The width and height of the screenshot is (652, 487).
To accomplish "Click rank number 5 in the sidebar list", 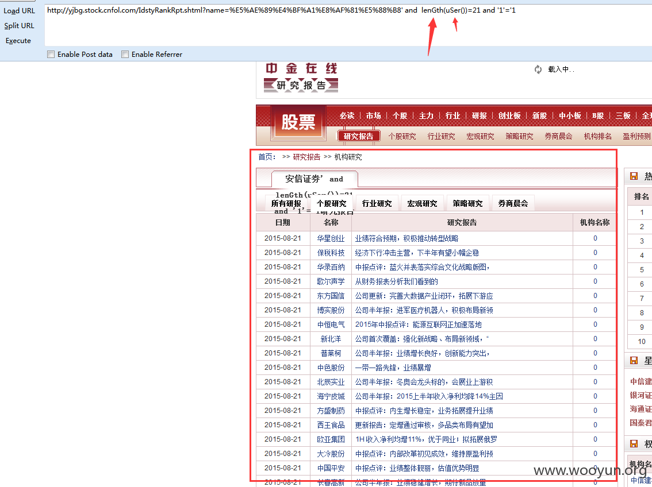I will coord(642,270).
